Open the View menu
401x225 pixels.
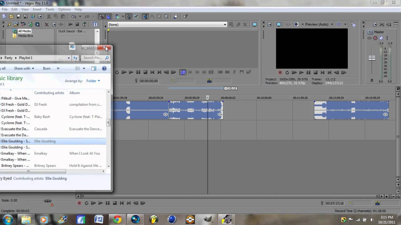click(25, 9)
